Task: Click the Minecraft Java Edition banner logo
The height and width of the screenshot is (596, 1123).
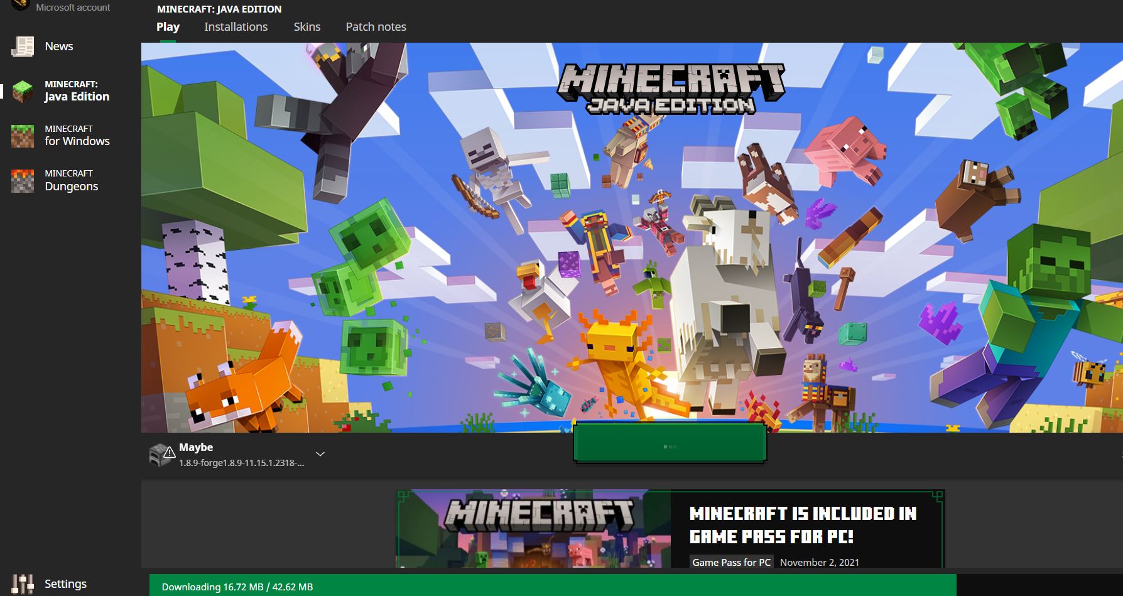Action: (x=671, y=89)
